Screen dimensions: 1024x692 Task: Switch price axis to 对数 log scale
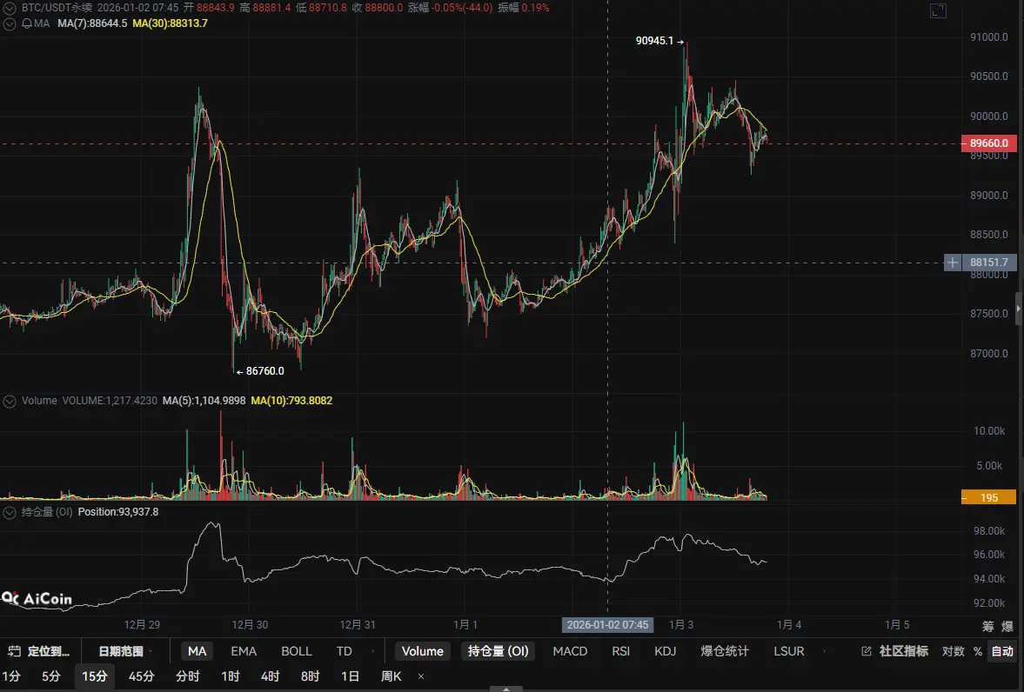click(953, 651)
